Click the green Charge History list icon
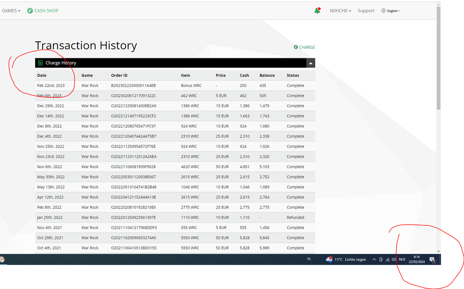This screenshot has height=289, width=464. coord(41,63)
